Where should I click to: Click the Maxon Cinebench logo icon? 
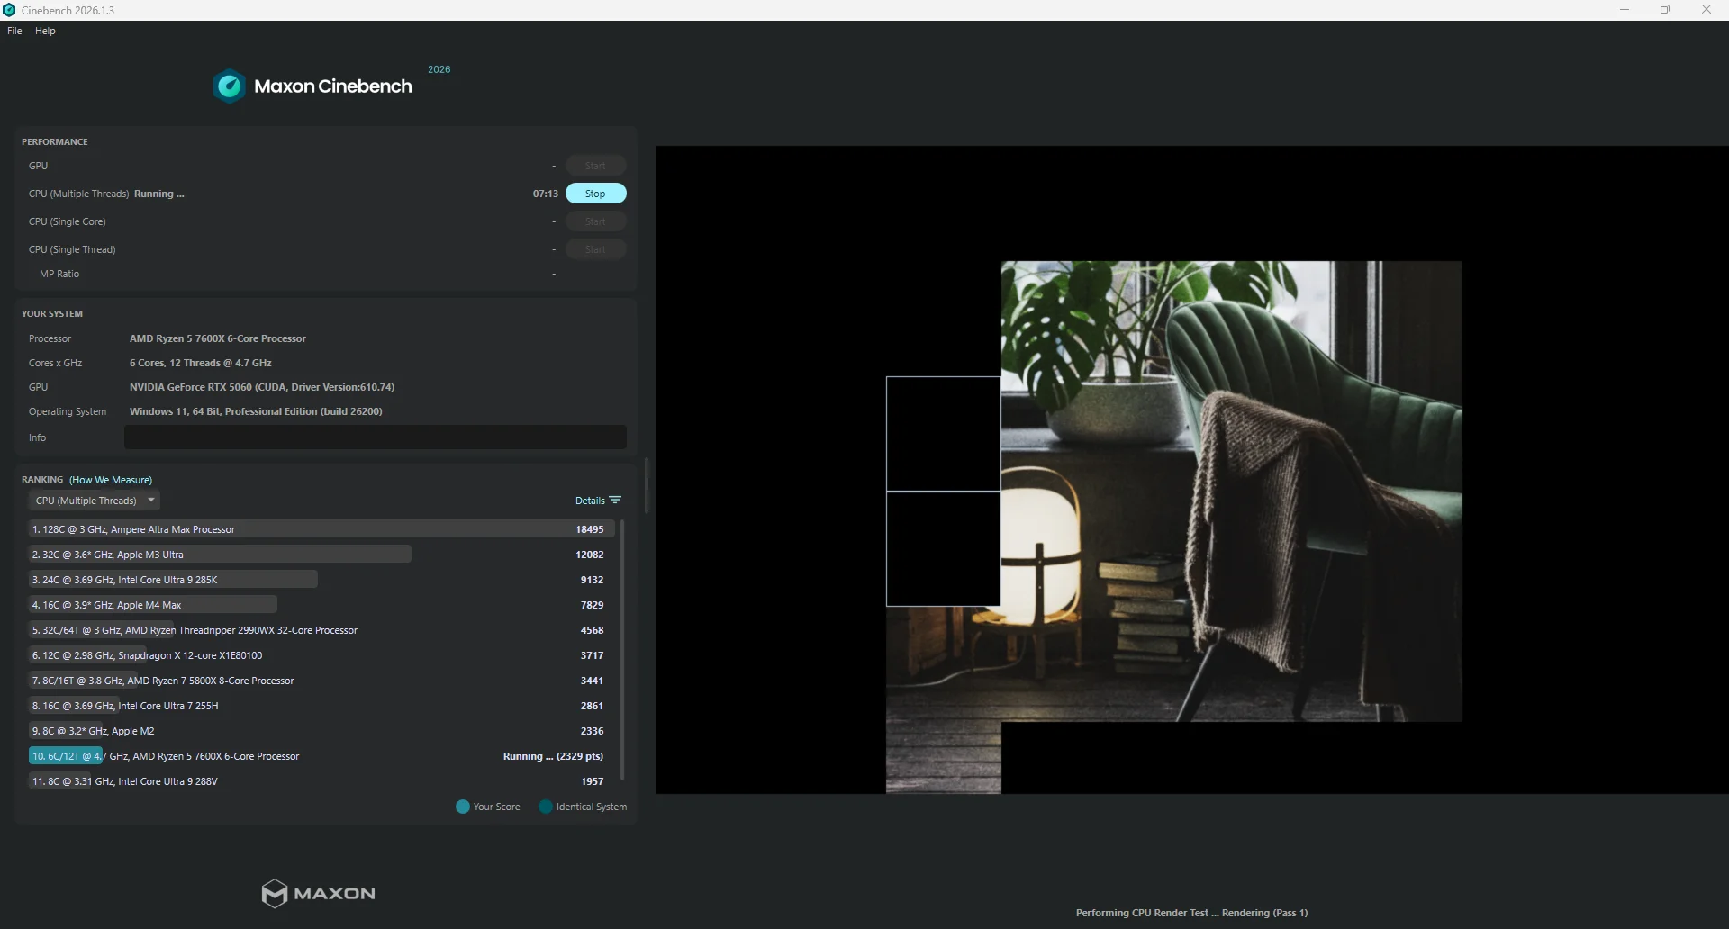(229, 86)
